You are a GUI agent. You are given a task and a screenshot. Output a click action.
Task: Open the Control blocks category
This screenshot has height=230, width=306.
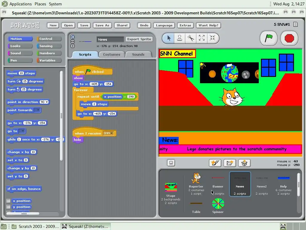pos(49,39)
